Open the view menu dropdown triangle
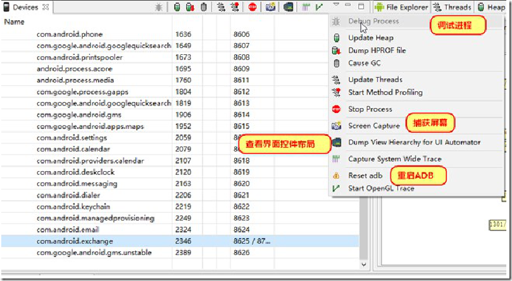 tap(336, 4)
